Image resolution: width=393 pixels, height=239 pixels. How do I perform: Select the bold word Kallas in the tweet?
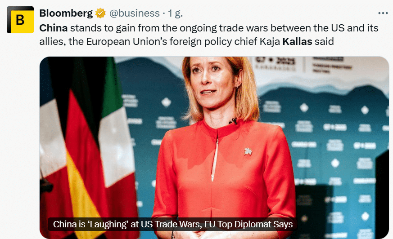click(x=297, y=41)
